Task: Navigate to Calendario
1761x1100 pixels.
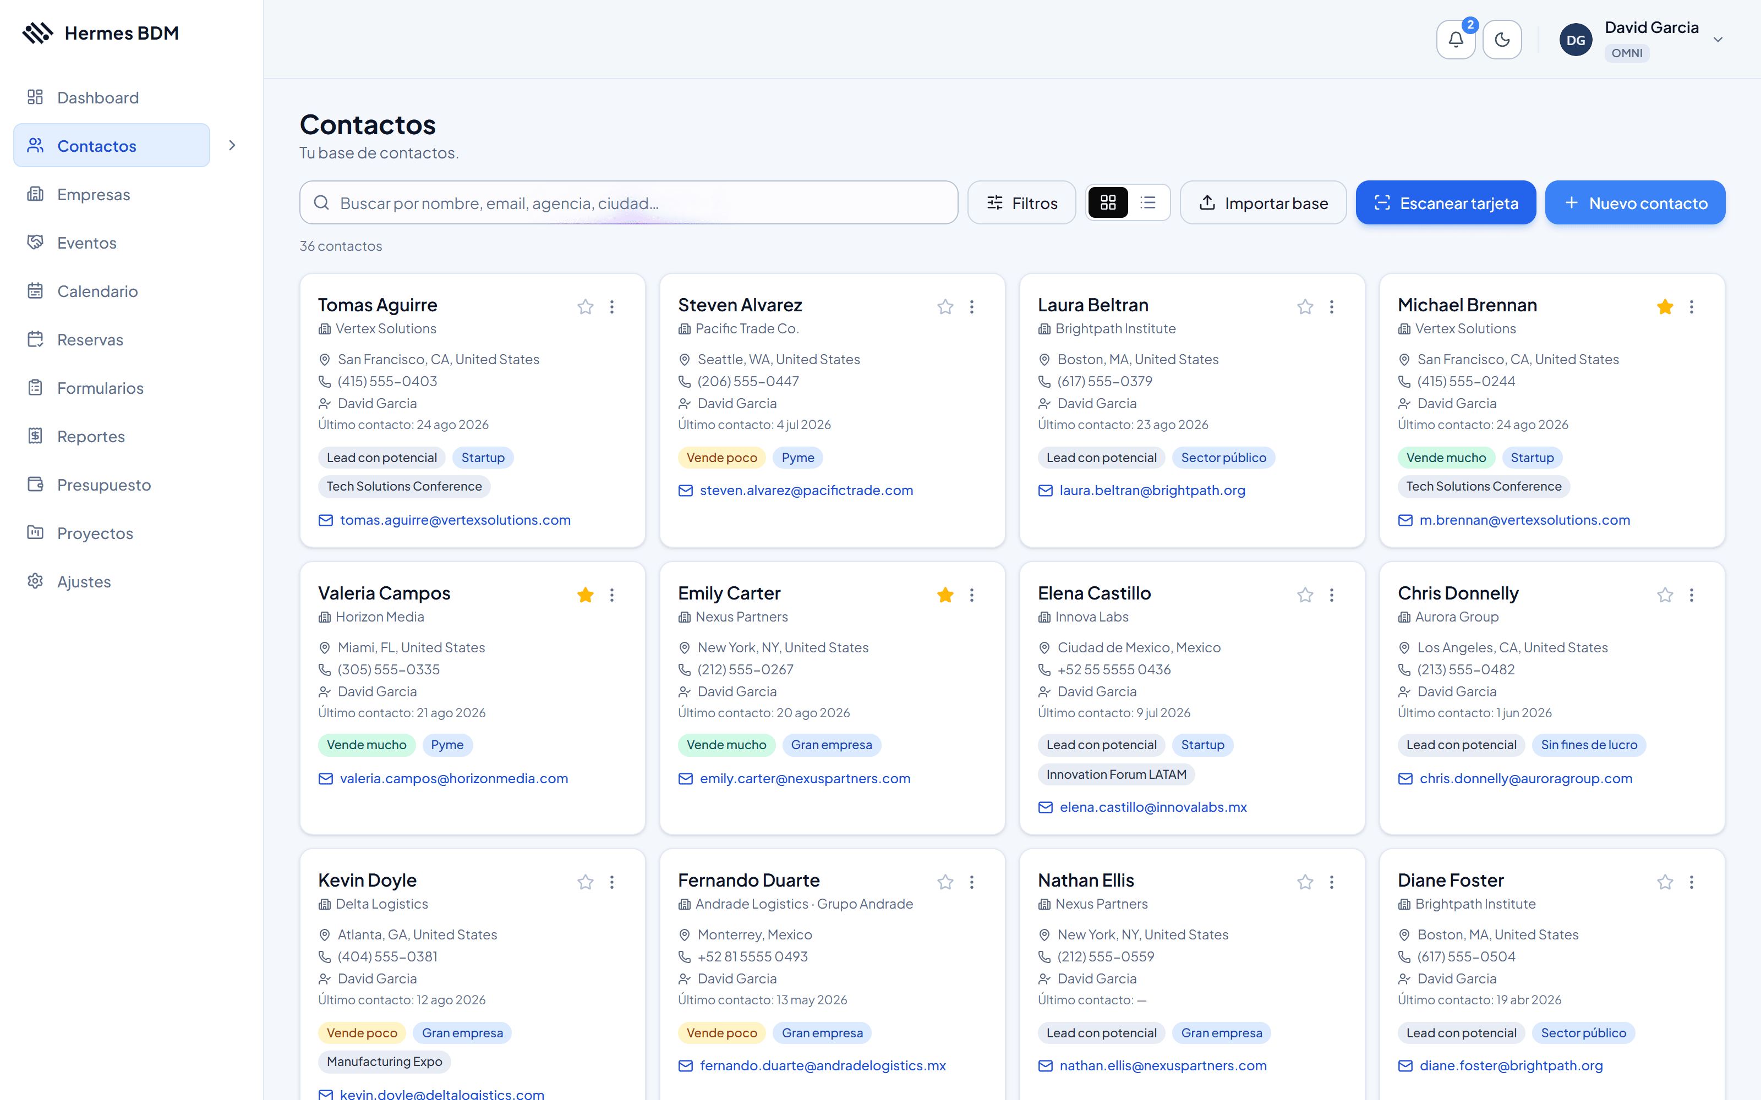Action: (x=111, y=290)
